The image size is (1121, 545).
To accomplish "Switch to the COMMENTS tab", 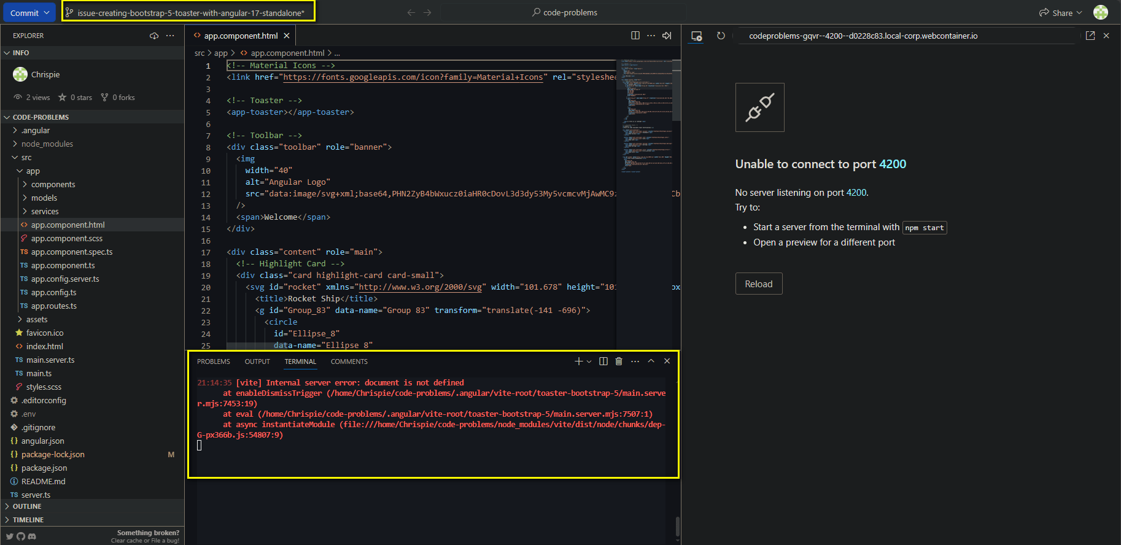I will 349,361.
